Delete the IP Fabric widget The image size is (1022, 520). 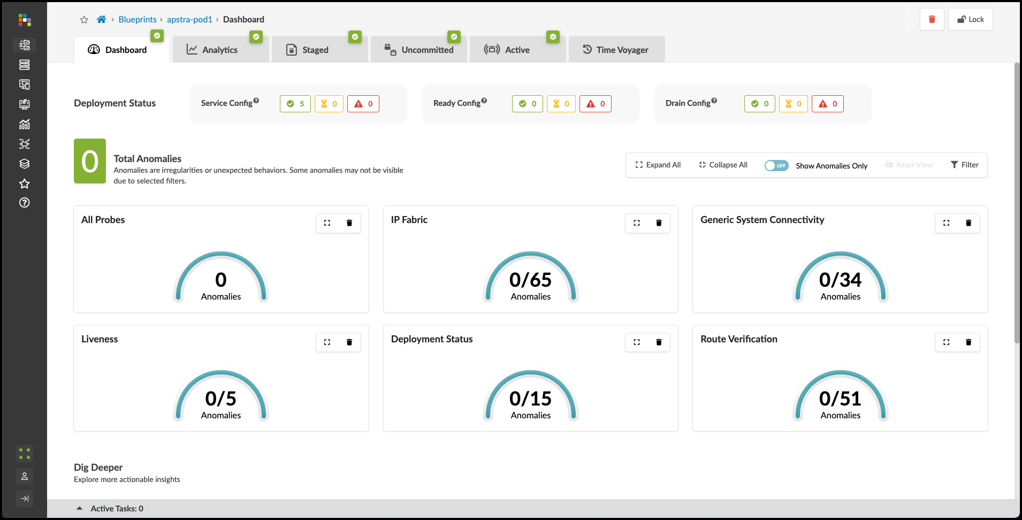point(659,223)
